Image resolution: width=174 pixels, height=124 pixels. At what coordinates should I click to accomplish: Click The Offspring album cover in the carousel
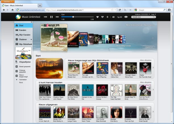(x=83, y=39)
